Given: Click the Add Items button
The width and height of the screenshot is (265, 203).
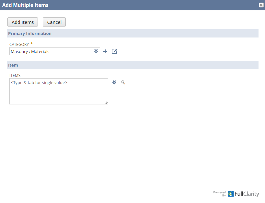Looking at the screenshot, I should pyautogui.click(x=23, y=22).
